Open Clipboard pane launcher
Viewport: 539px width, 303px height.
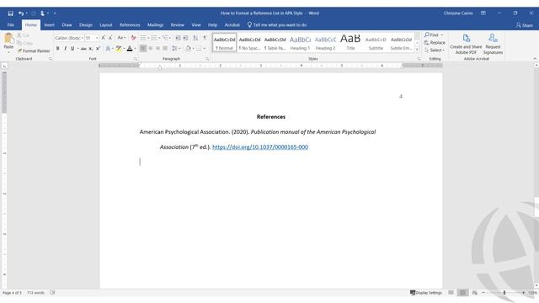[x=51, y=59]
